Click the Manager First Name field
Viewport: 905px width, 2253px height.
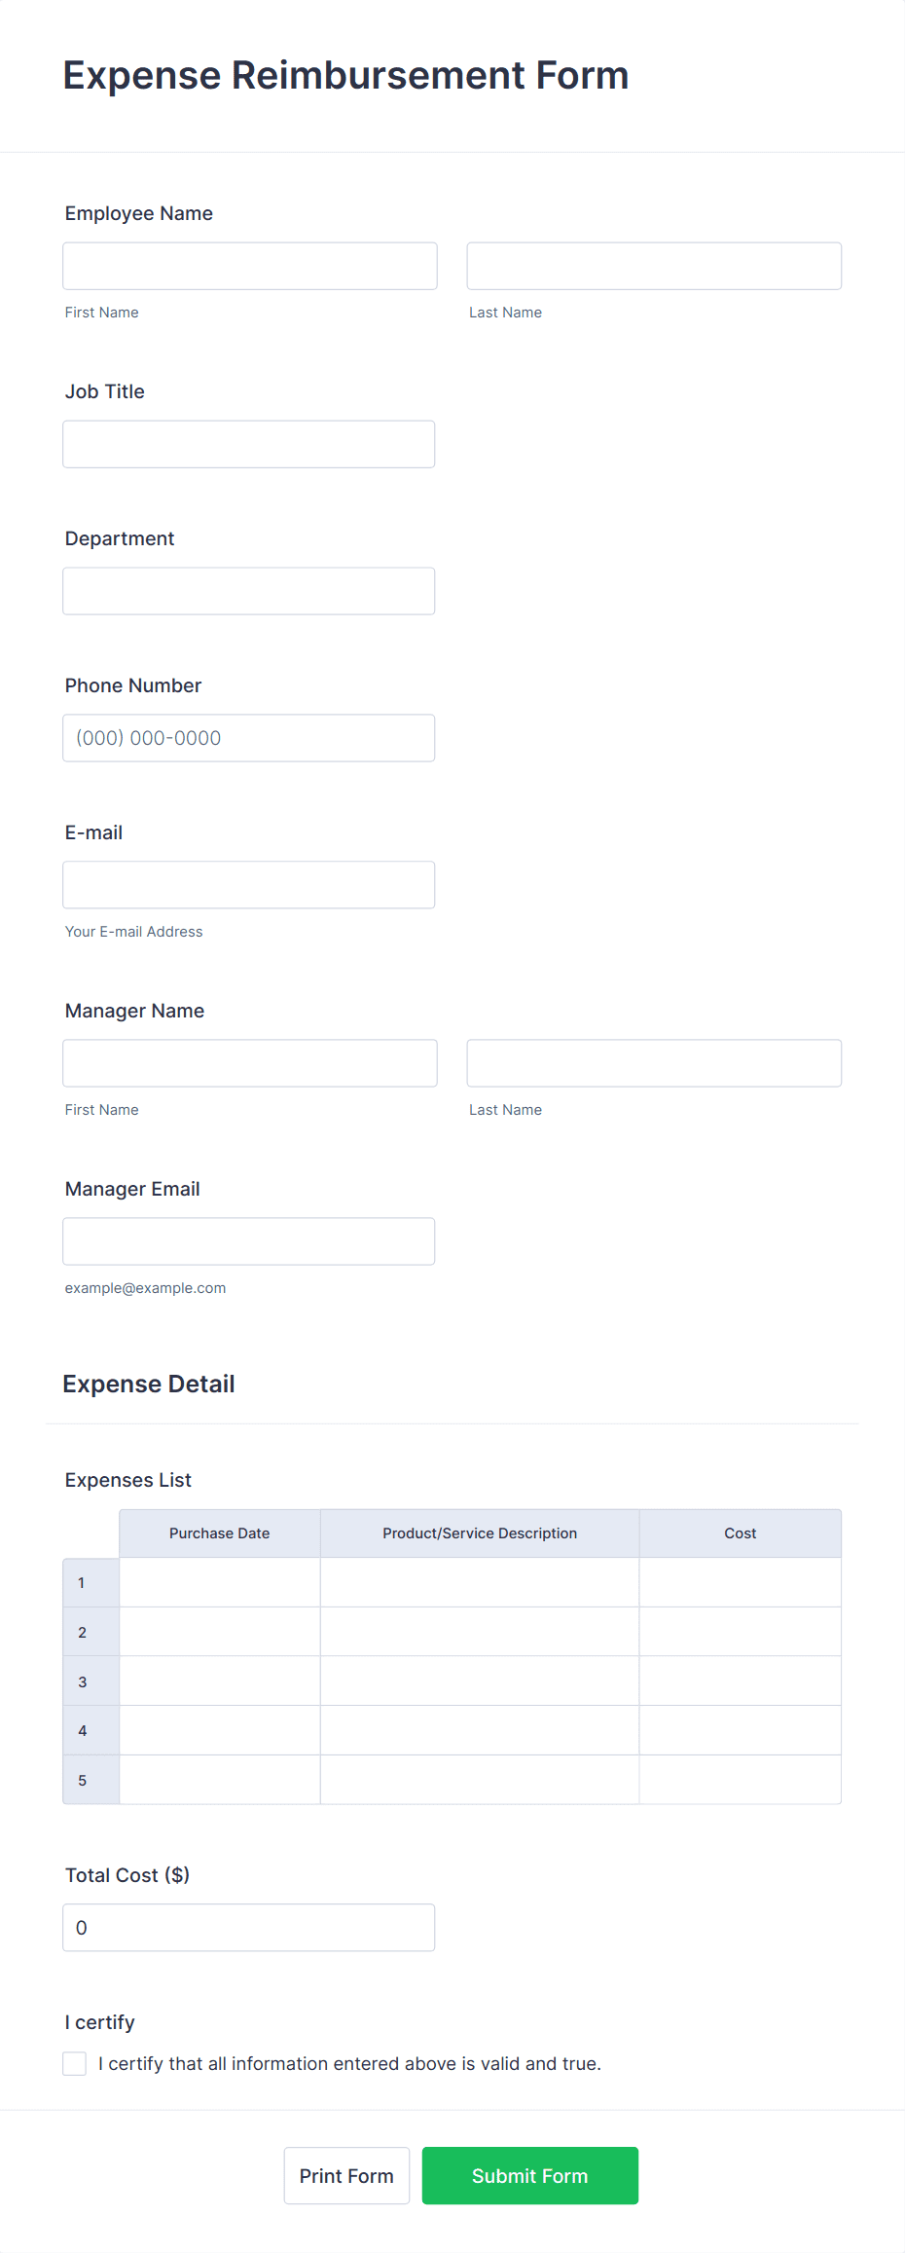point(249,1062)
